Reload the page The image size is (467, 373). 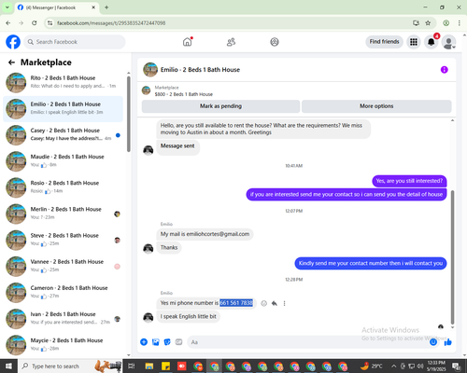pyautogui.click(x=35, y=23)
